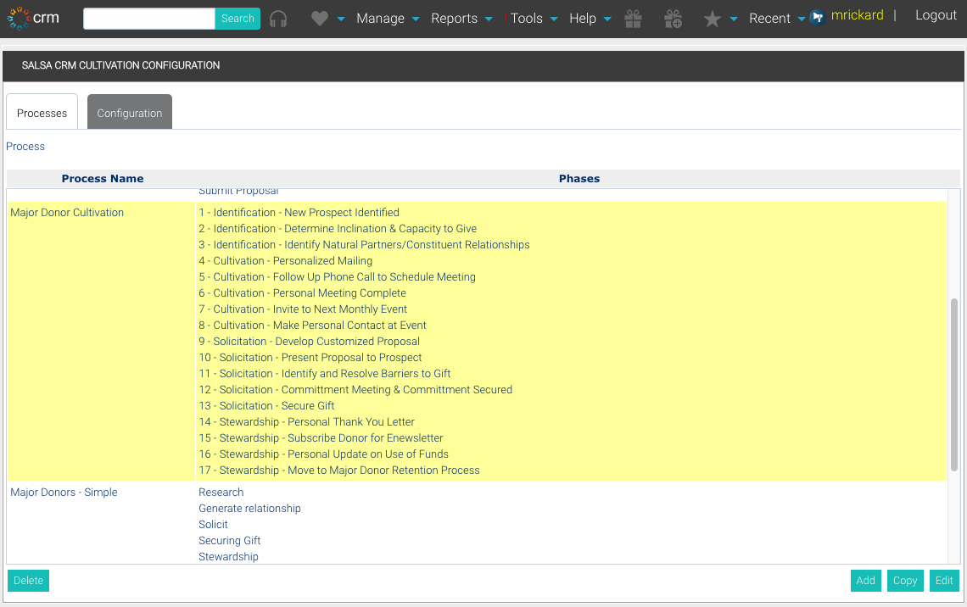Expand the Recent dropdown
Image resolution: width=967 pixels, height=607 pixels.
770,18
